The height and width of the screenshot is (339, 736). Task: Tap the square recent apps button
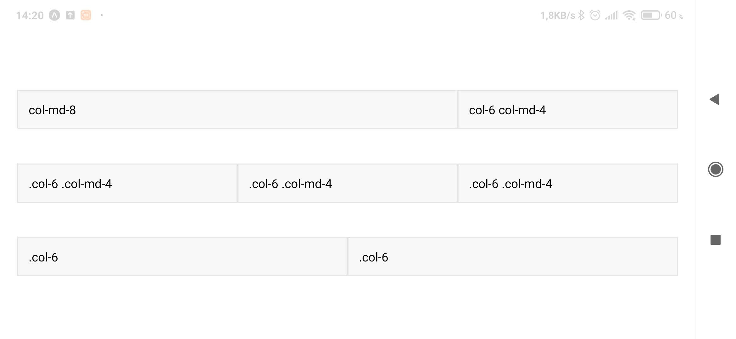(x=716, y=240)
